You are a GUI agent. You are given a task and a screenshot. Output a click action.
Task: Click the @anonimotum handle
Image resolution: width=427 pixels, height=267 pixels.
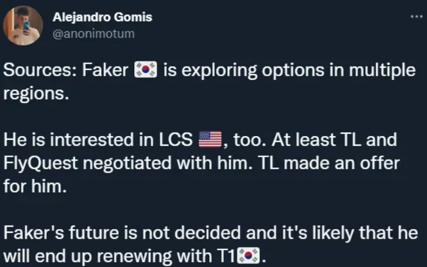(94, 34)
